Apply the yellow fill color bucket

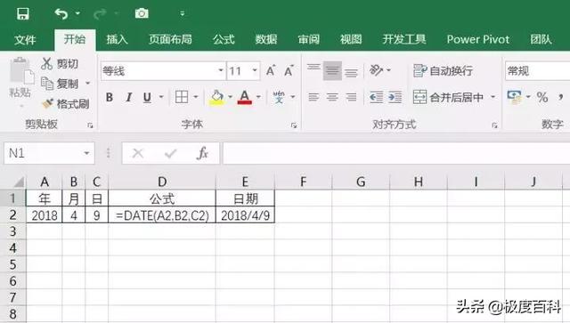[x=216, y=97]
